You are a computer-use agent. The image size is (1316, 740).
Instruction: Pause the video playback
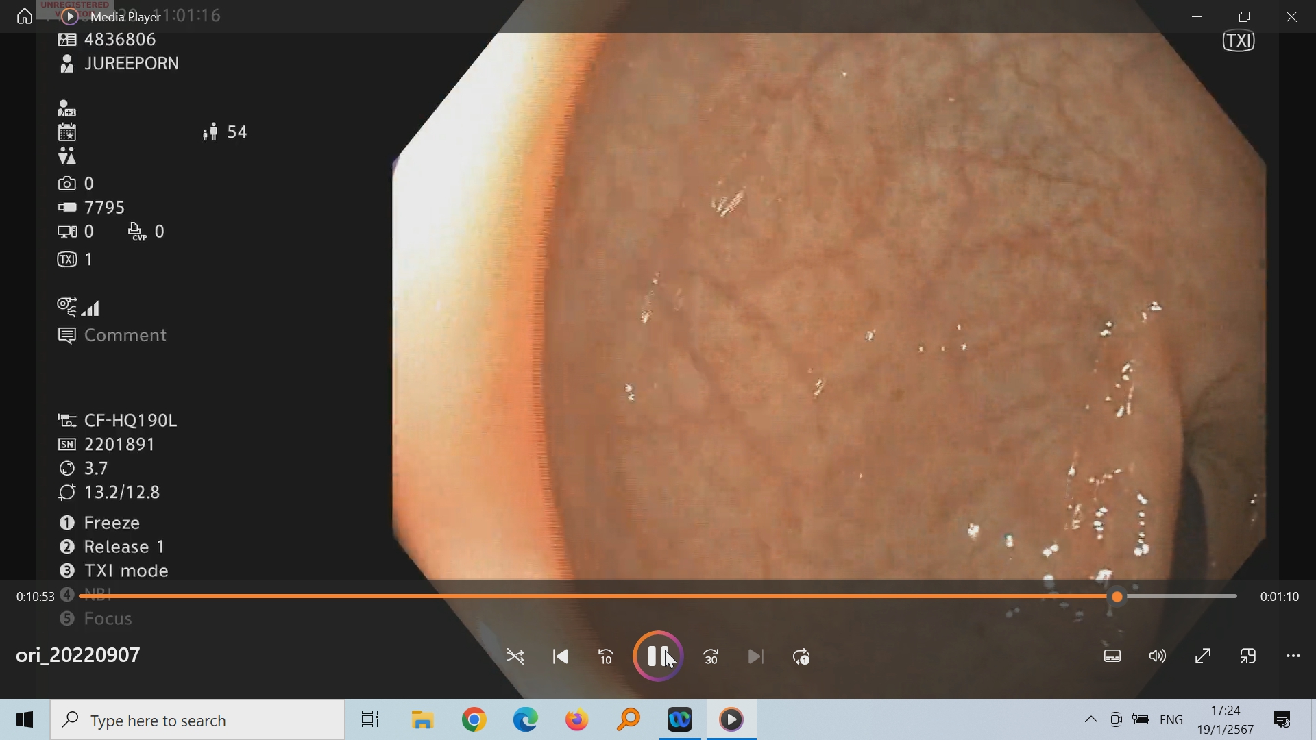click(x=658, y=656)
